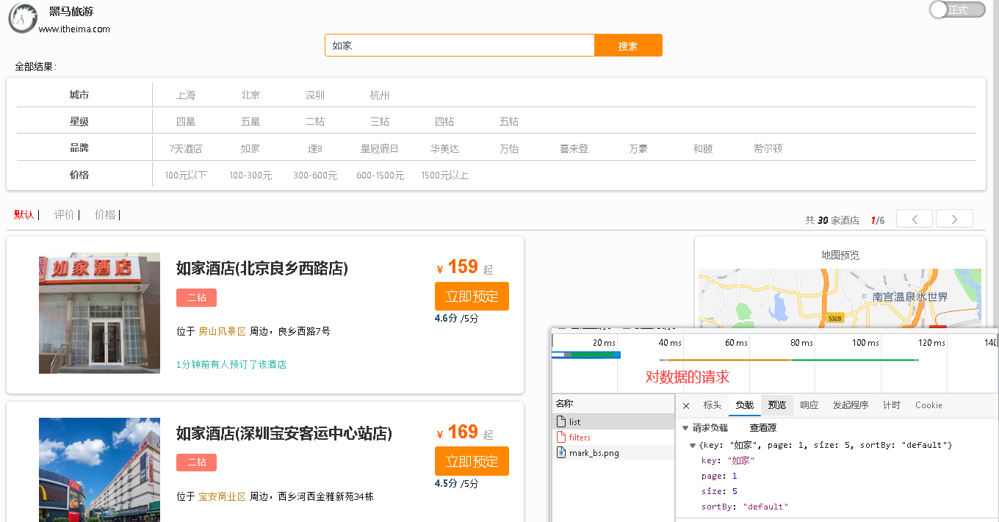The image size is (999, 522).
Task: Choose brand 7天酒店
Action: (186, 148)
